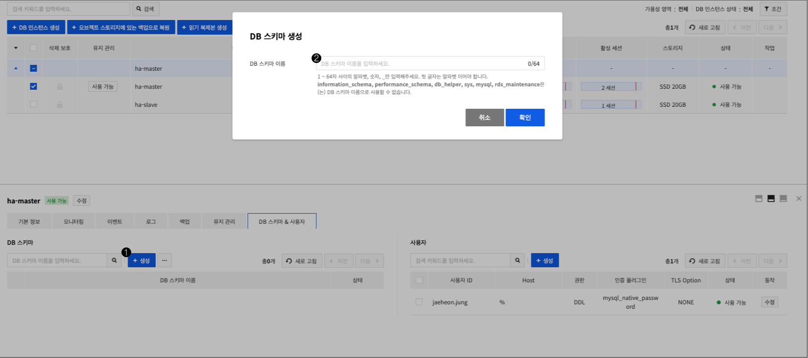
Task: Click the 생성 button in 사용자 section
Action: 545,260
